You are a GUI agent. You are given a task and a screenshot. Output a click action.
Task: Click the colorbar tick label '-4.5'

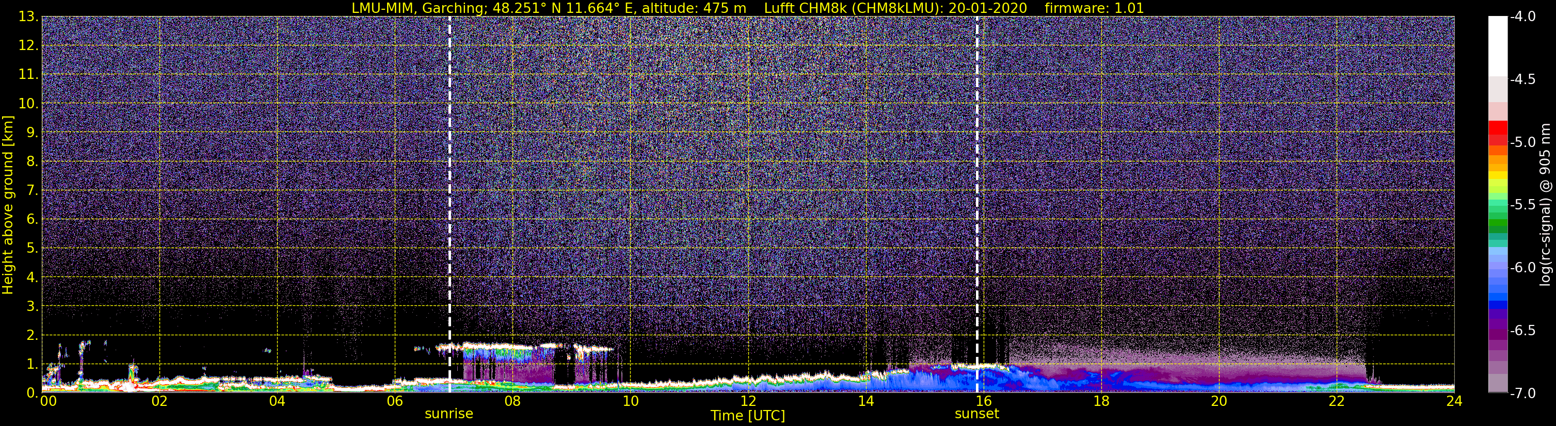coord(1523,79)
